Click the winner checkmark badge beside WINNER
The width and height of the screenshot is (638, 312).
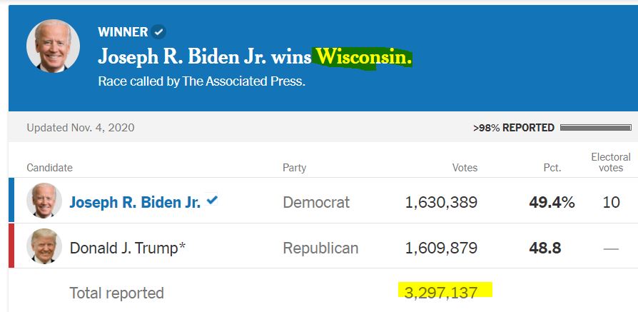pos(159,32)
